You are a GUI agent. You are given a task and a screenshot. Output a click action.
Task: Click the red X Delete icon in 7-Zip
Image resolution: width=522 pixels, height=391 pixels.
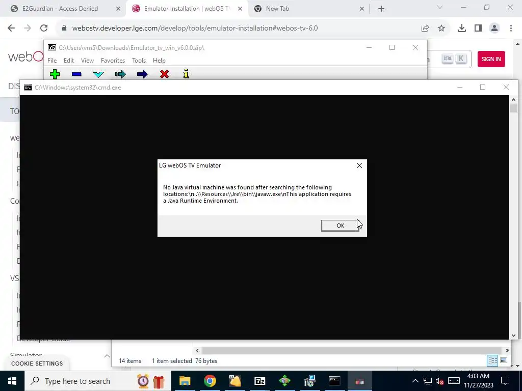[x=164, y=74]
